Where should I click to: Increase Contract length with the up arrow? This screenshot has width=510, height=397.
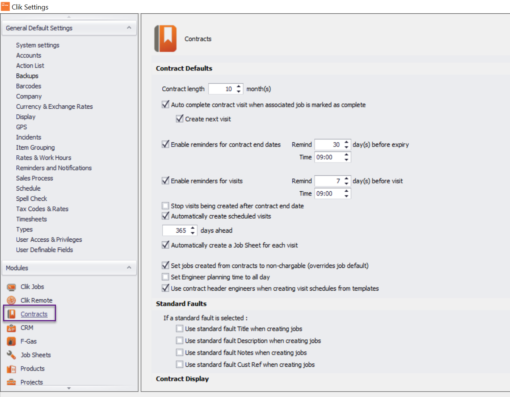[238, 86]
